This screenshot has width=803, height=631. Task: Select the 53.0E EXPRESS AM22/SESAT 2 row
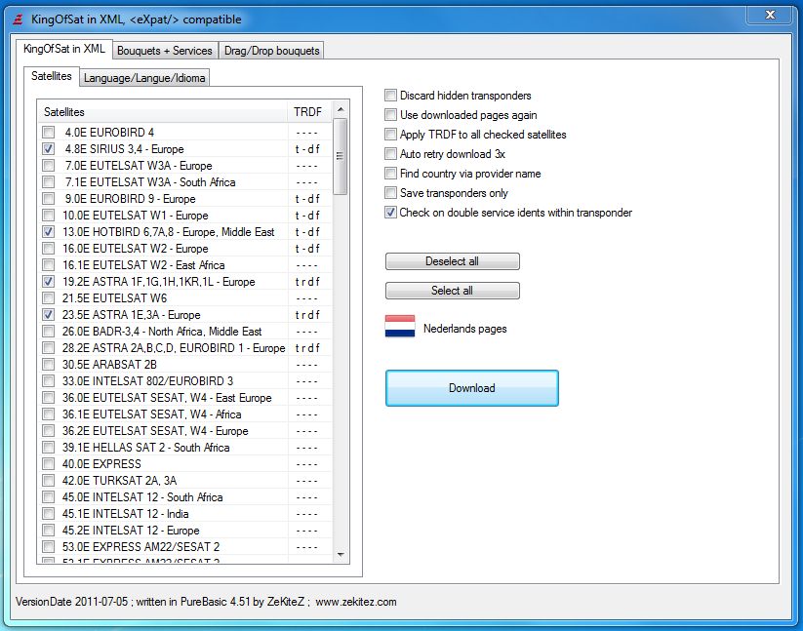coord(184,546)
